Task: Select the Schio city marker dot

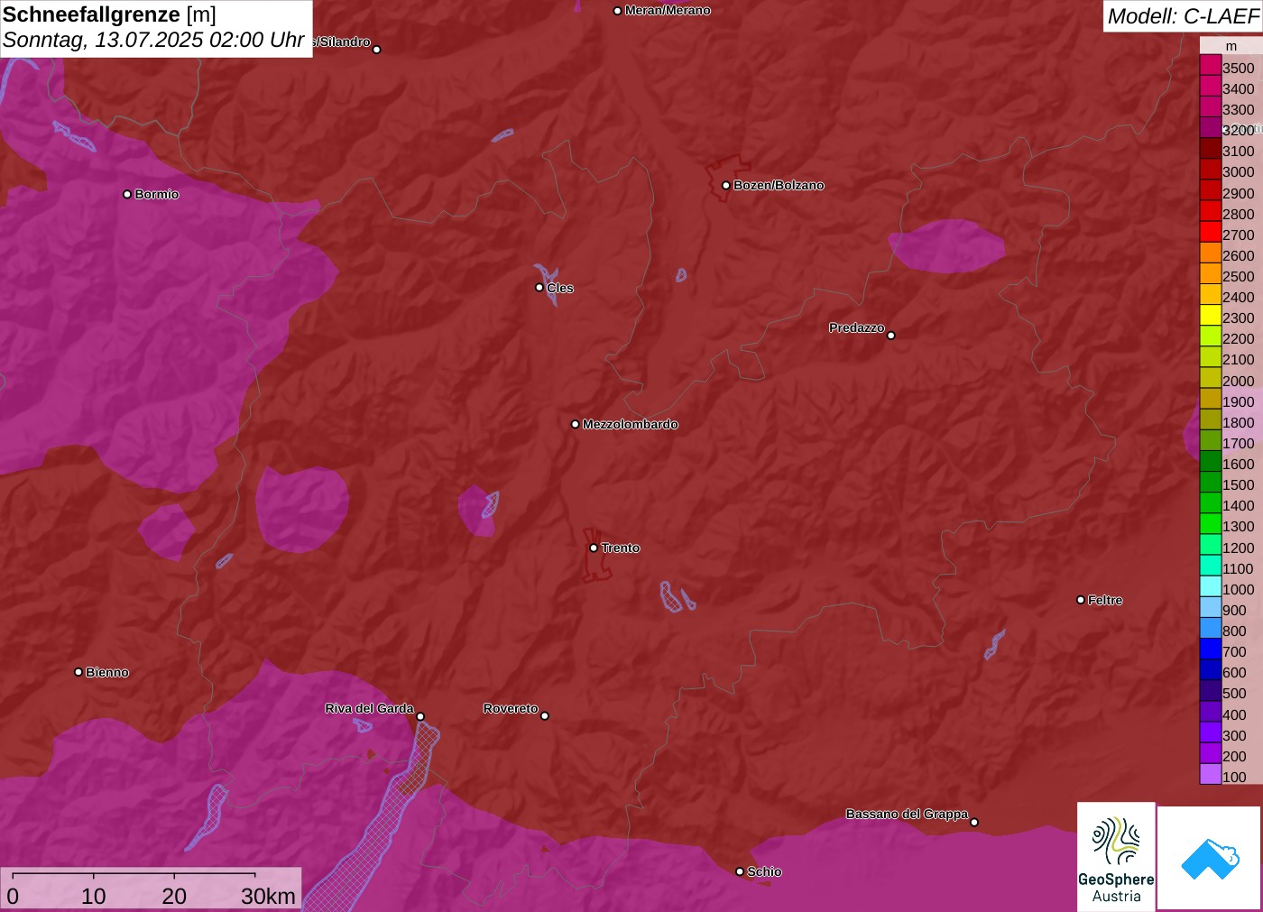Action: tap(740, 871)
